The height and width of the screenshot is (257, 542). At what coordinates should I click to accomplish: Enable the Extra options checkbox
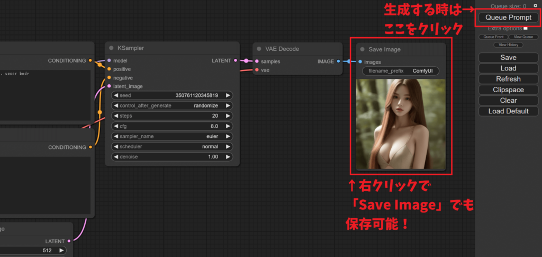coord(526,28)
